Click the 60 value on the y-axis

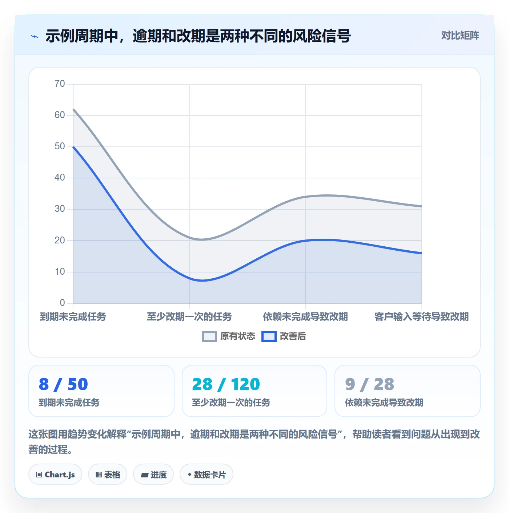[60, 115]
